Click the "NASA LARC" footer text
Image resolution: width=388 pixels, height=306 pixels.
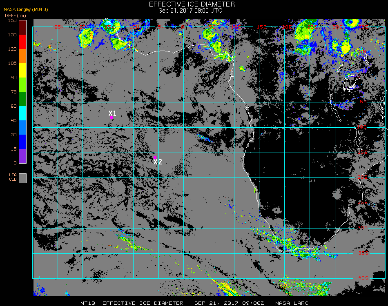[x=292, y=303]
